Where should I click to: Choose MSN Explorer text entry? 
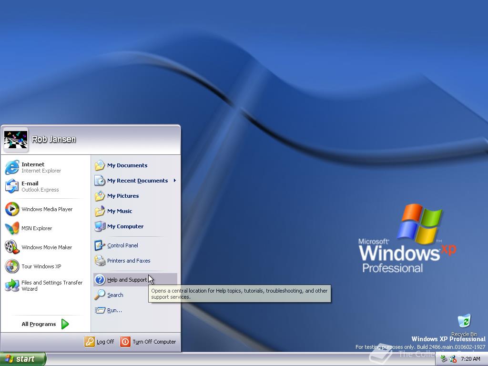point(37,228)
